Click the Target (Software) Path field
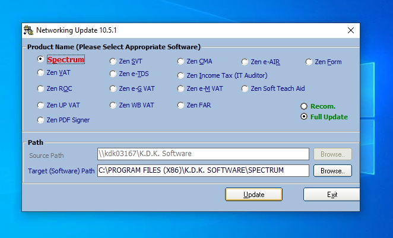 tap(203, 170)
